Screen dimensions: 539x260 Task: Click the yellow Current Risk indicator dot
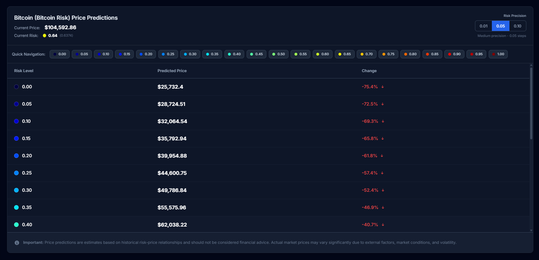pyautogui.click(x=44, y=36)
